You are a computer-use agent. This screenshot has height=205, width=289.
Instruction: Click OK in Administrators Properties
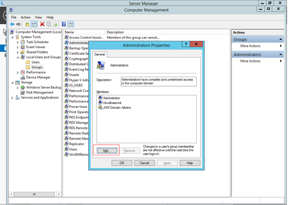(122, 163)
